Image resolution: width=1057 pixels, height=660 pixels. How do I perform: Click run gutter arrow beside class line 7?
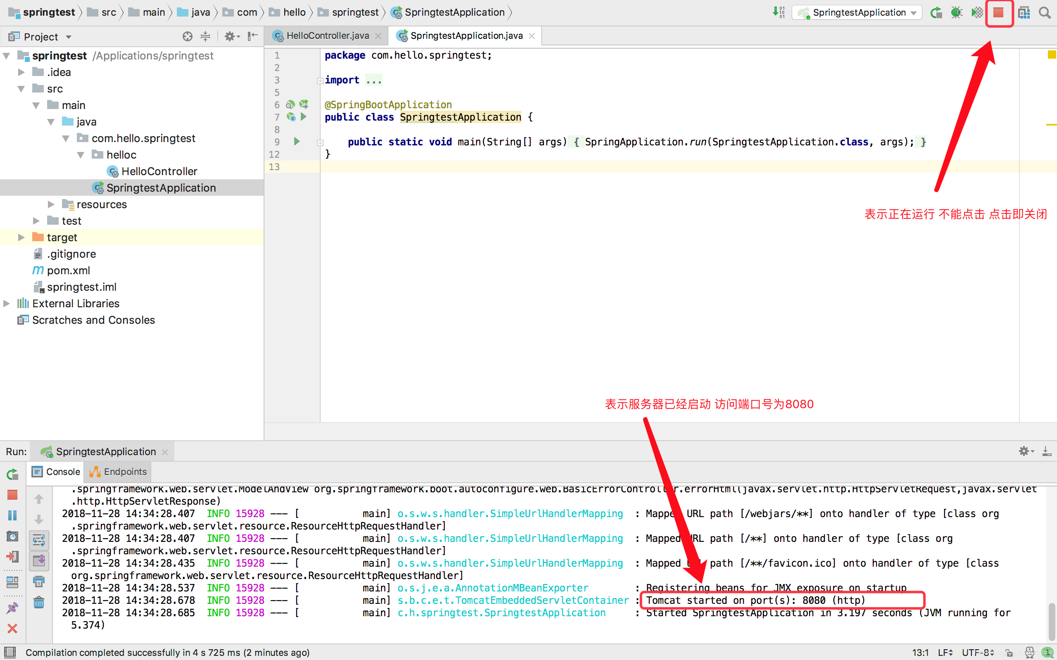click(x=304, y=116)
